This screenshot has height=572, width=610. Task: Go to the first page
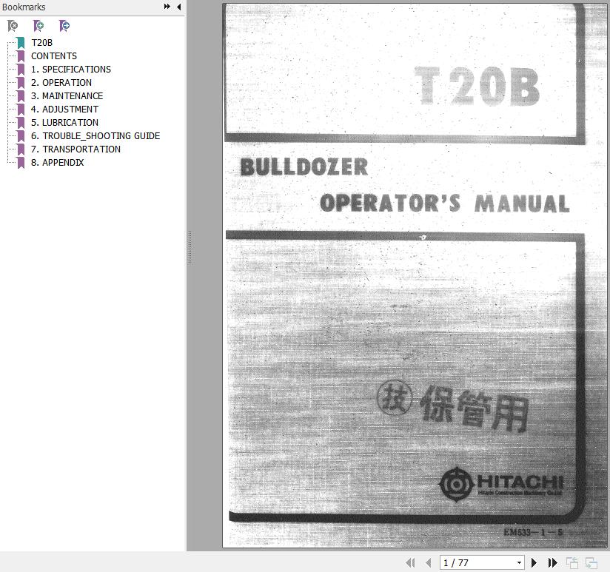coord(410,562)
